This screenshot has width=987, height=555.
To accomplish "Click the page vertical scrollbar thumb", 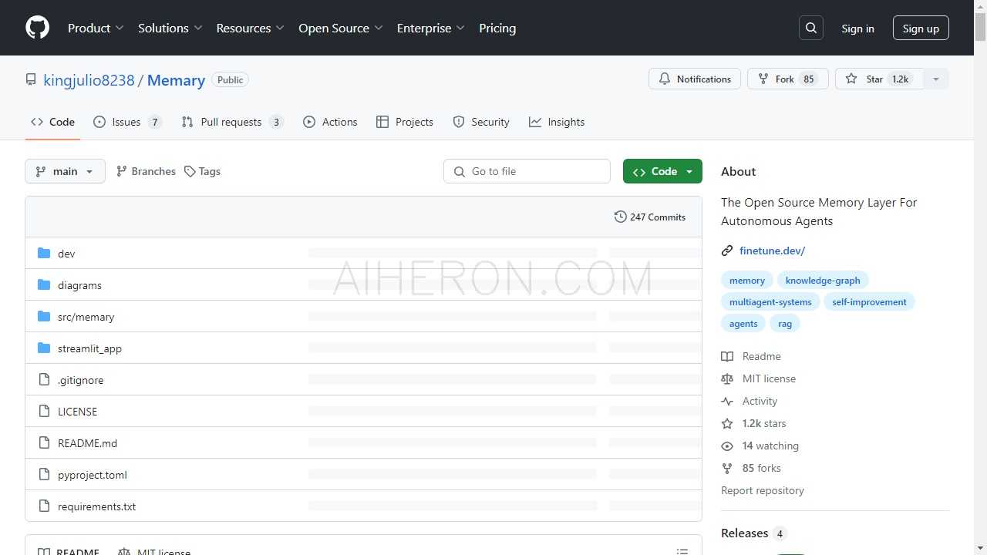I will coord(980,27).
